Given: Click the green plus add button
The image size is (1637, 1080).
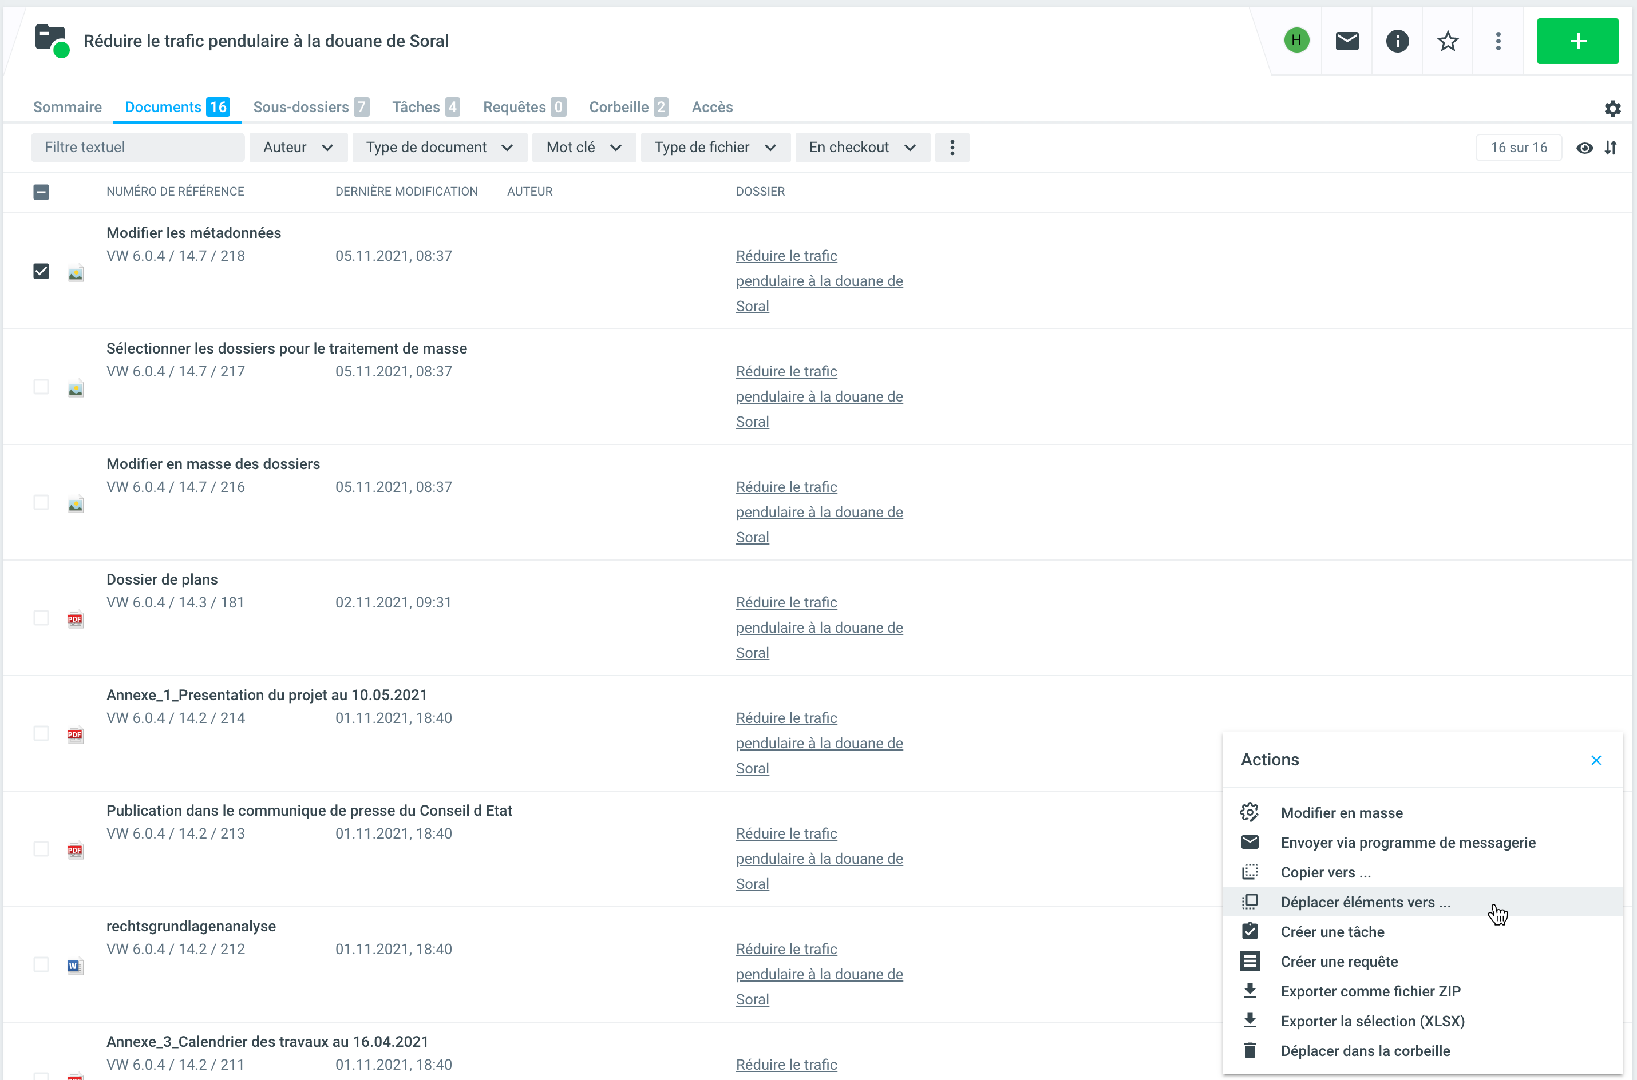Looking at the screenshot, I should (1577, 41).
